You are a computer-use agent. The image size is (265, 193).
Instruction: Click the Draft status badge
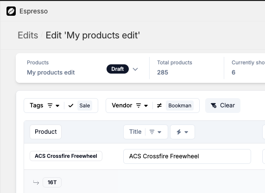(118, 69)
